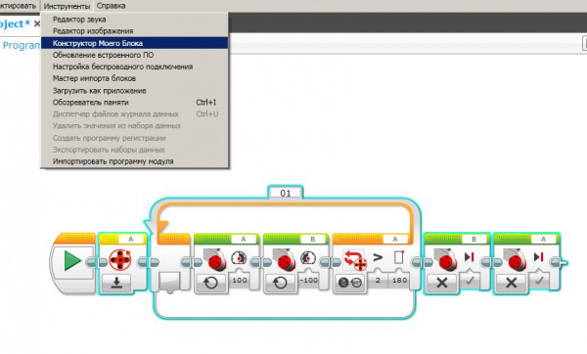Edit the power value 100 on motor A

tap(240, 280)
